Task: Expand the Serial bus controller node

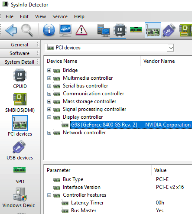Action: coord(49,86)
